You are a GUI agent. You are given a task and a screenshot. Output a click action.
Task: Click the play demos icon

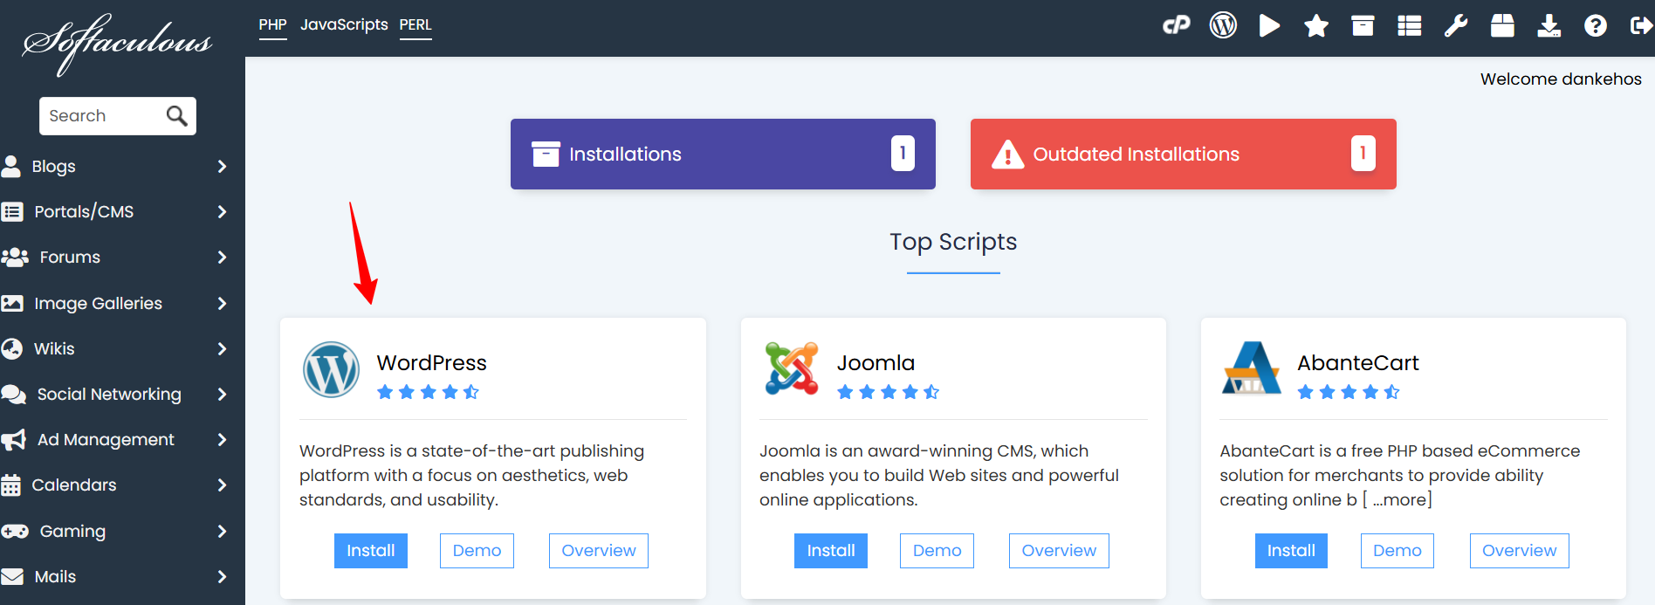(1270, 25)
